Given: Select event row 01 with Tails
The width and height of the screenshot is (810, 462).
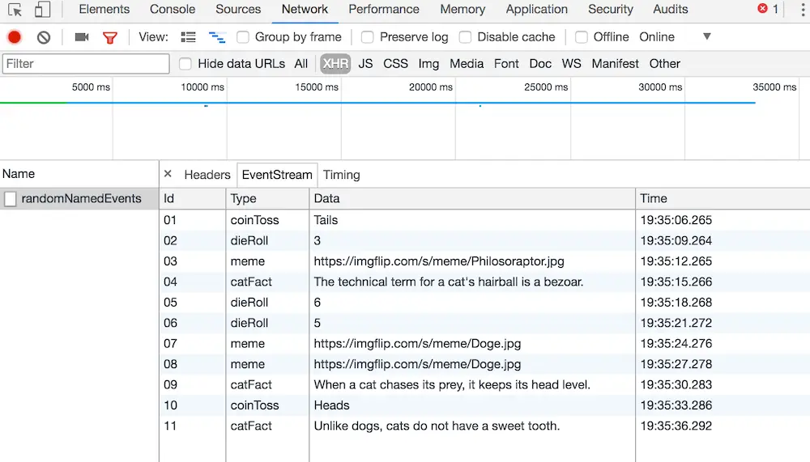Looking at the screenshot, I should click(x=484, y=220).
